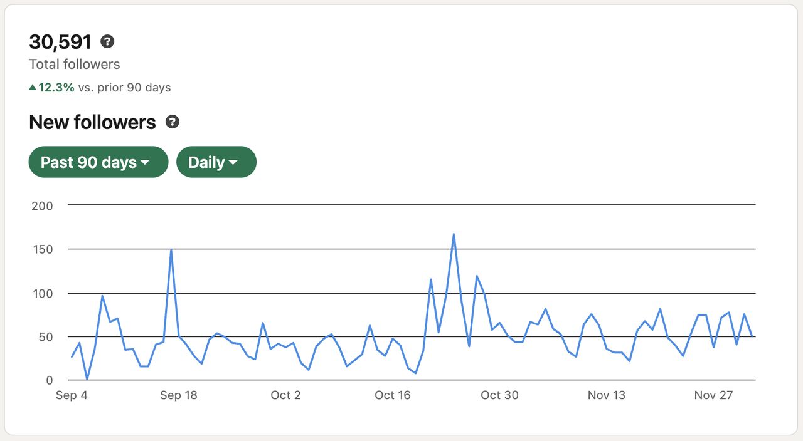Click the Sep 4 date axis label
Viewport: 803px width, 441px height.
click(71, 395)
